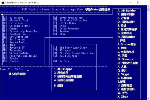The image size is (150, 100).
Task: Click the 'E. 相机' line
Action: click(x=122, y=25)
